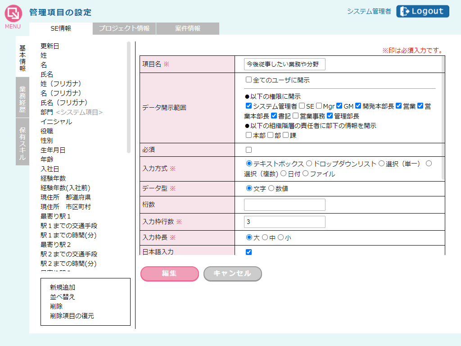Open the pink MENU icon
461x346 pixels.
13,14
